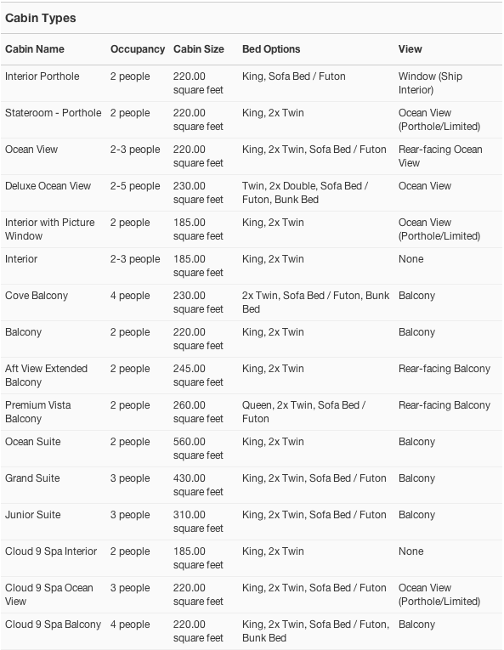504x650 pixels.
Task: Select the Cloud 9 Spa Ocean View cabin
Action: (x=49, y=594)
